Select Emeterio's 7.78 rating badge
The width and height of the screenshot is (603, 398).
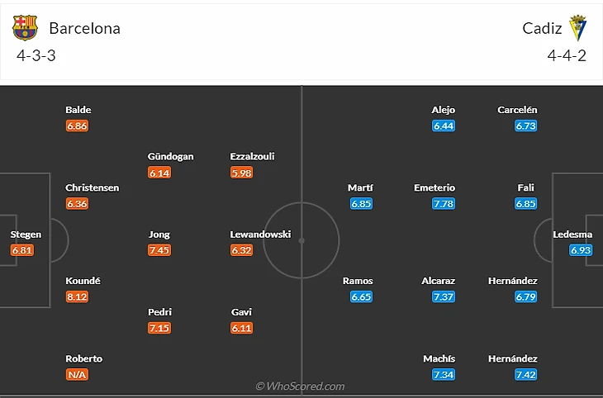444,204
